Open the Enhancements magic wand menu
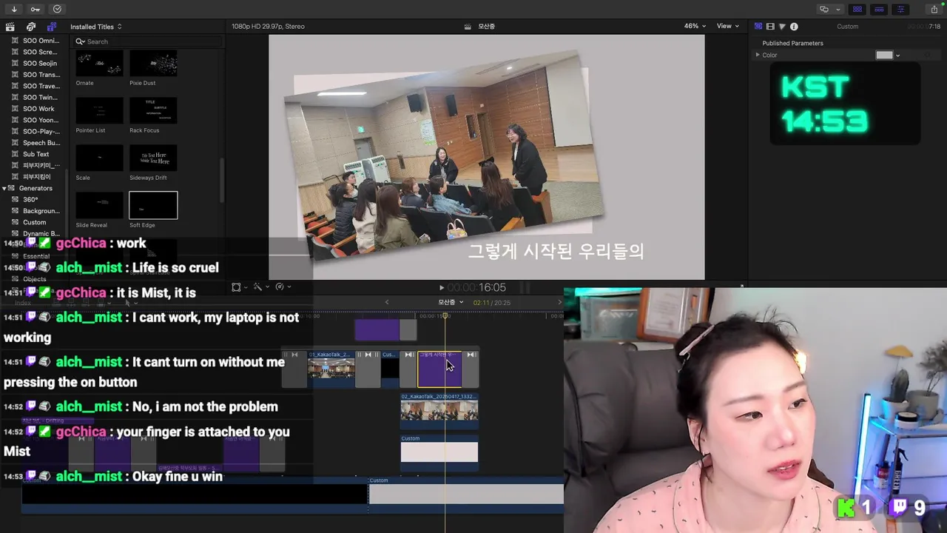This screenshot has height=533, width=947. click(260, 287)
